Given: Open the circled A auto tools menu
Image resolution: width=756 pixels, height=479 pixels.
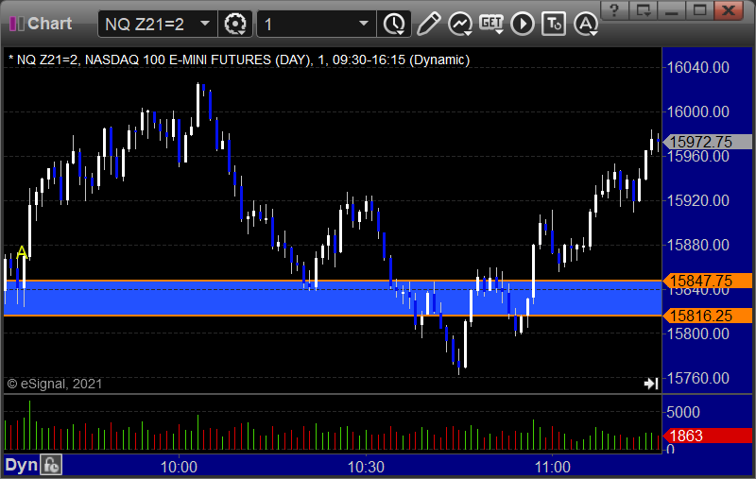Looking at the screenshot, I should tap(586, 24).
